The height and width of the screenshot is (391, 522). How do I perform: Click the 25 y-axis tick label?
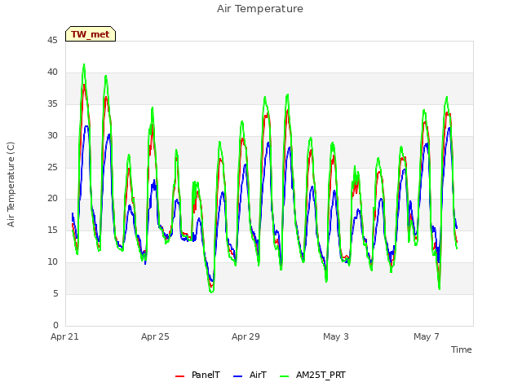tap(52, 167)
